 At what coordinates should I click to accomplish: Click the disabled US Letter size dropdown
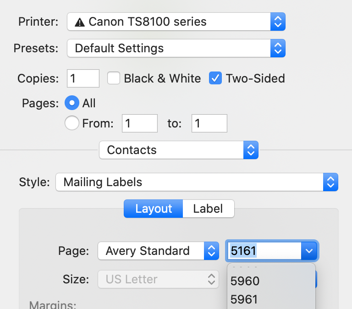158,279
